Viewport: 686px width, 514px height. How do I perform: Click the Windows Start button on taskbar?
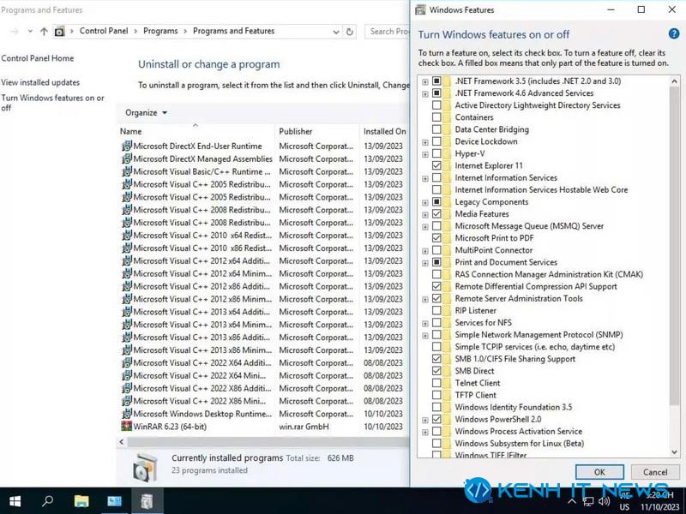coord(15,501)
